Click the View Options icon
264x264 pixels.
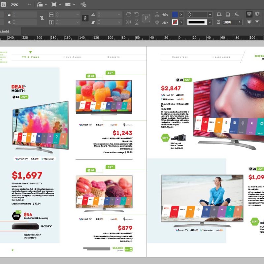pos(40,5)
